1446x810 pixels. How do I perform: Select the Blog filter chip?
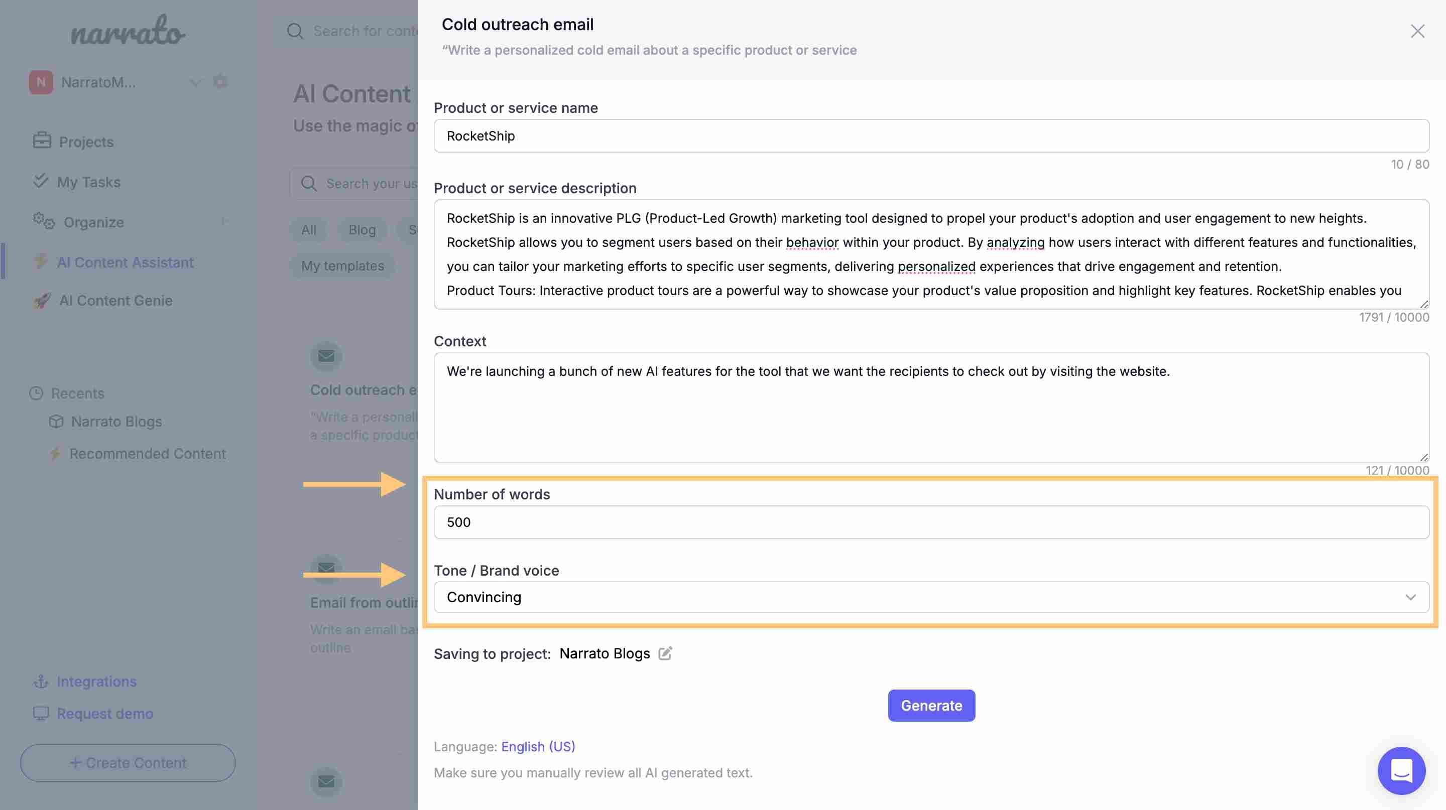(x=362, y=229)
